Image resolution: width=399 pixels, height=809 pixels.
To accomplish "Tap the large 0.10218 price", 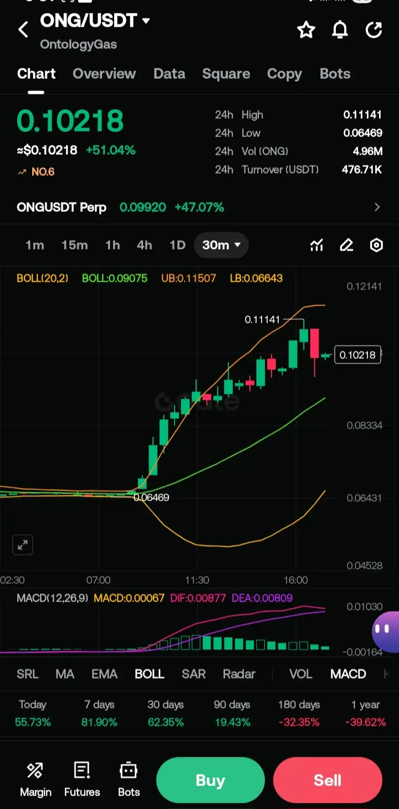I will (70, 121).
